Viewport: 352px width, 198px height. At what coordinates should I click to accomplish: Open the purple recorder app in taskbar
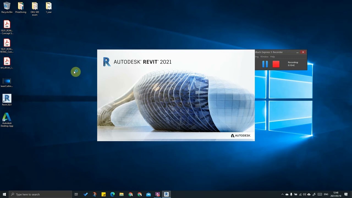coord(157,194)
